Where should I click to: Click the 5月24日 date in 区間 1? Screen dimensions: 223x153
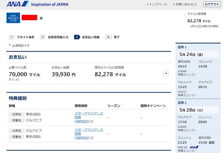pos(191,55)
